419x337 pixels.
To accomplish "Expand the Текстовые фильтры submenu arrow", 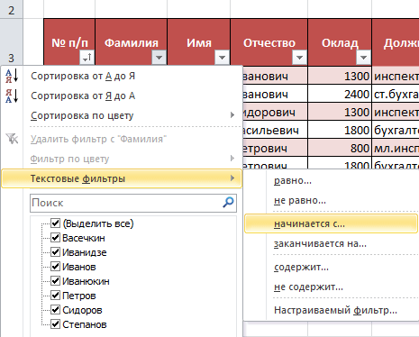I will tap(232, 178).
